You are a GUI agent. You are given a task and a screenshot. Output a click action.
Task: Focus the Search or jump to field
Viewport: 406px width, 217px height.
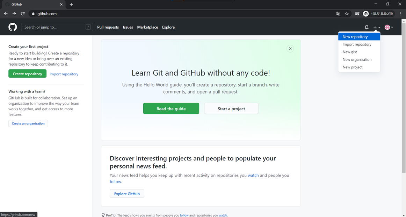click(x=57, y=27)
